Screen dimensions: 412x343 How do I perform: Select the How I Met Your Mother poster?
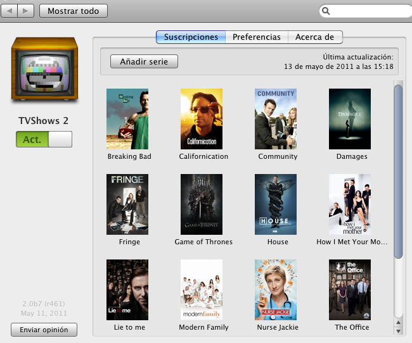pyautogui.click(x=350, y=204)
